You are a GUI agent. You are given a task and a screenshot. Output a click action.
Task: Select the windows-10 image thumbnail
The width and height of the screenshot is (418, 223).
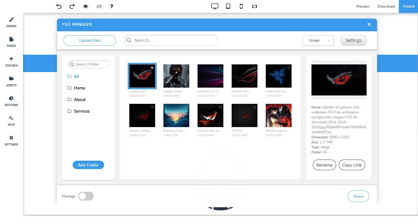[210, 76]
